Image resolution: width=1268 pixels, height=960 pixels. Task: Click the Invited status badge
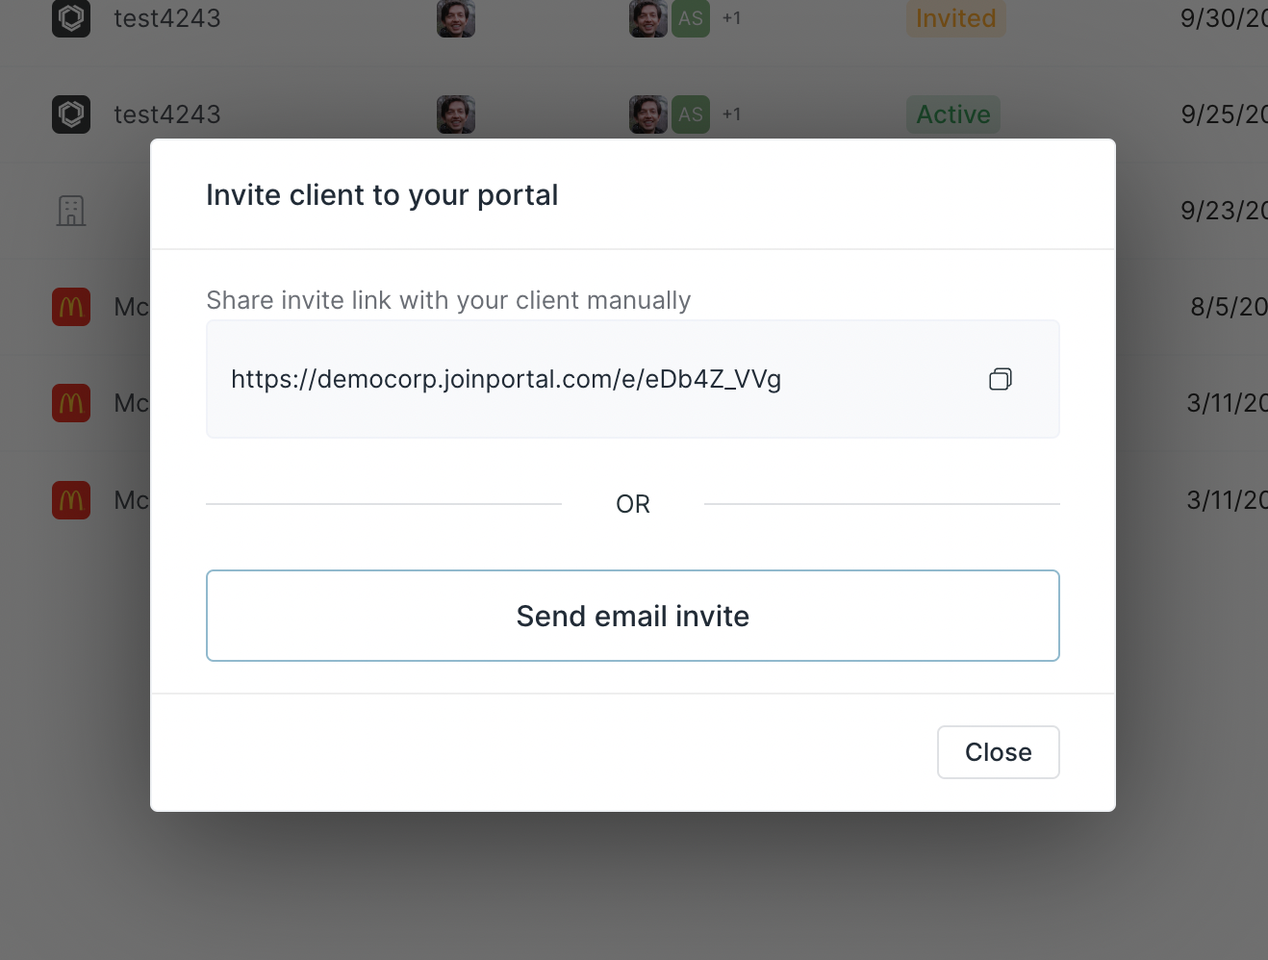pyautogui.click(x=955, y=18)
